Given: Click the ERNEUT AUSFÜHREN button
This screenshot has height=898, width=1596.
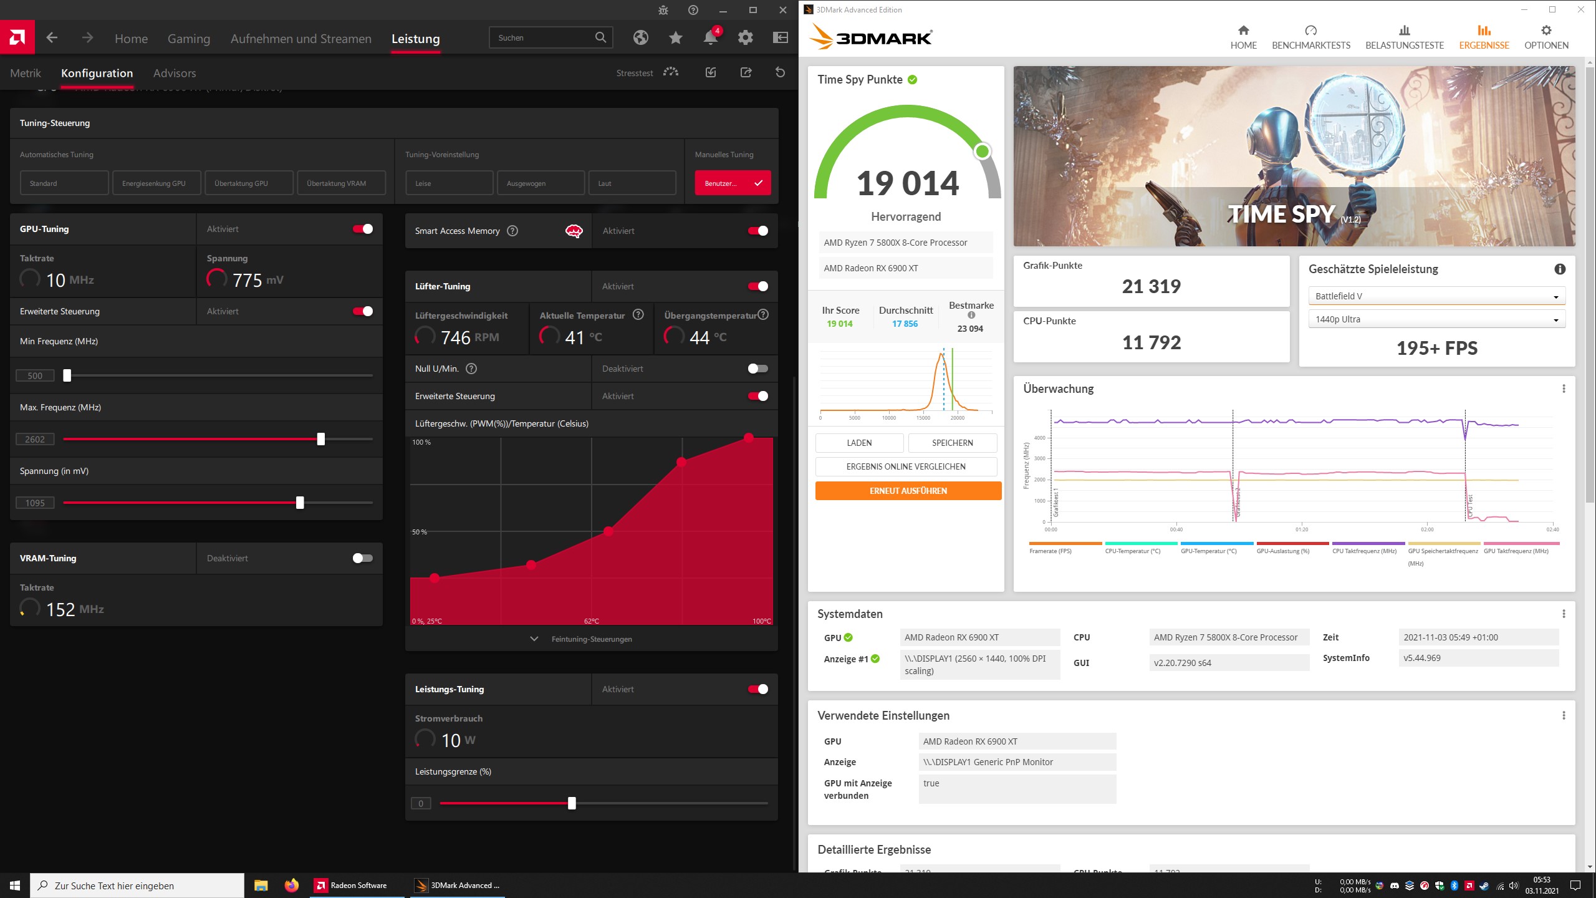Looking at the screenshot, I should tap(908, 491).
